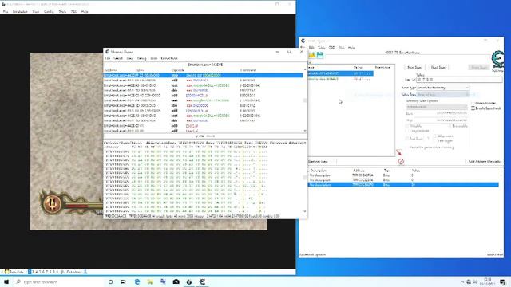This screenshot has height=287, width=511.
Task: Open the D3D menu in Cheat Engine
Action: [332, 48]
